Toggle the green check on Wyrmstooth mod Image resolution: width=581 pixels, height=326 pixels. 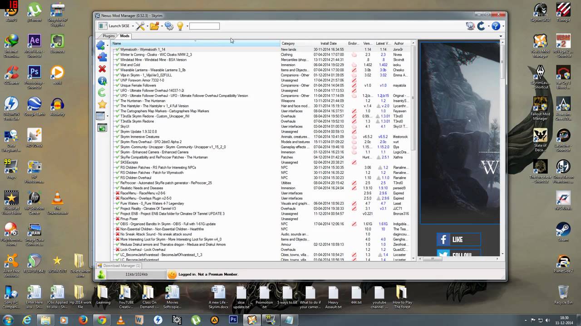click(118, 49)
